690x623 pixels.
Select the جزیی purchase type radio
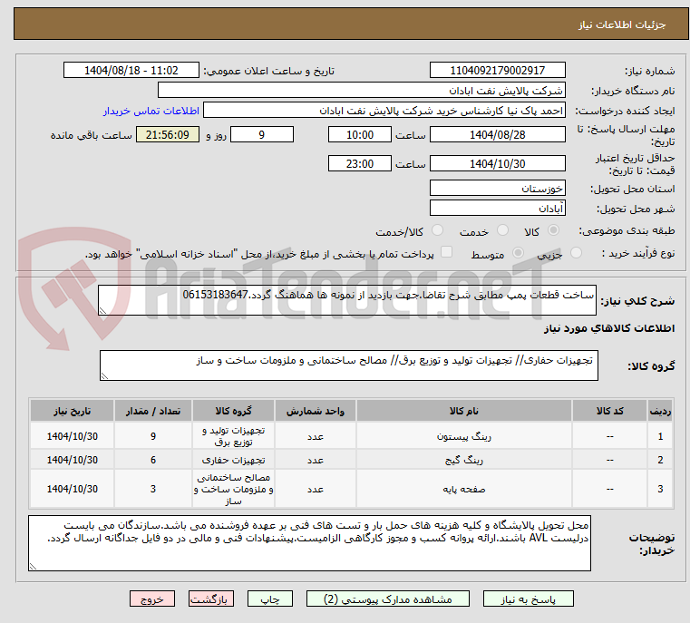pyautogui.click(x=576, y=252)
